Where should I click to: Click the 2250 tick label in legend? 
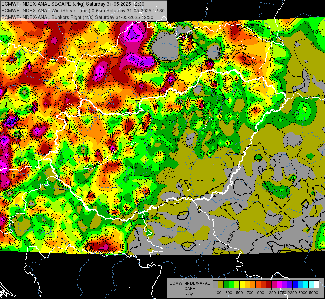point(292,293)
